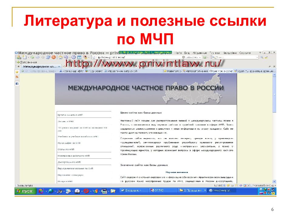Click Удалить хранимые данные on the toolbar
This screenshot has width=291, height=218.
(x=255, y=71)
